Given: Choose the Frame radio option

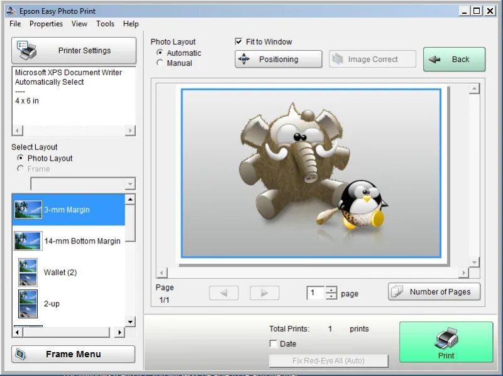Looking at the screenshot, I should (20, 168).
